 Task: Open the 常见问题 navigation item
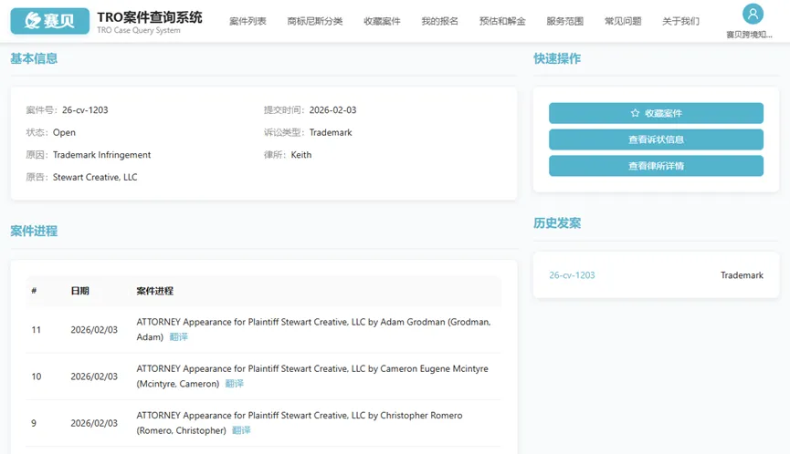point(623,21)
